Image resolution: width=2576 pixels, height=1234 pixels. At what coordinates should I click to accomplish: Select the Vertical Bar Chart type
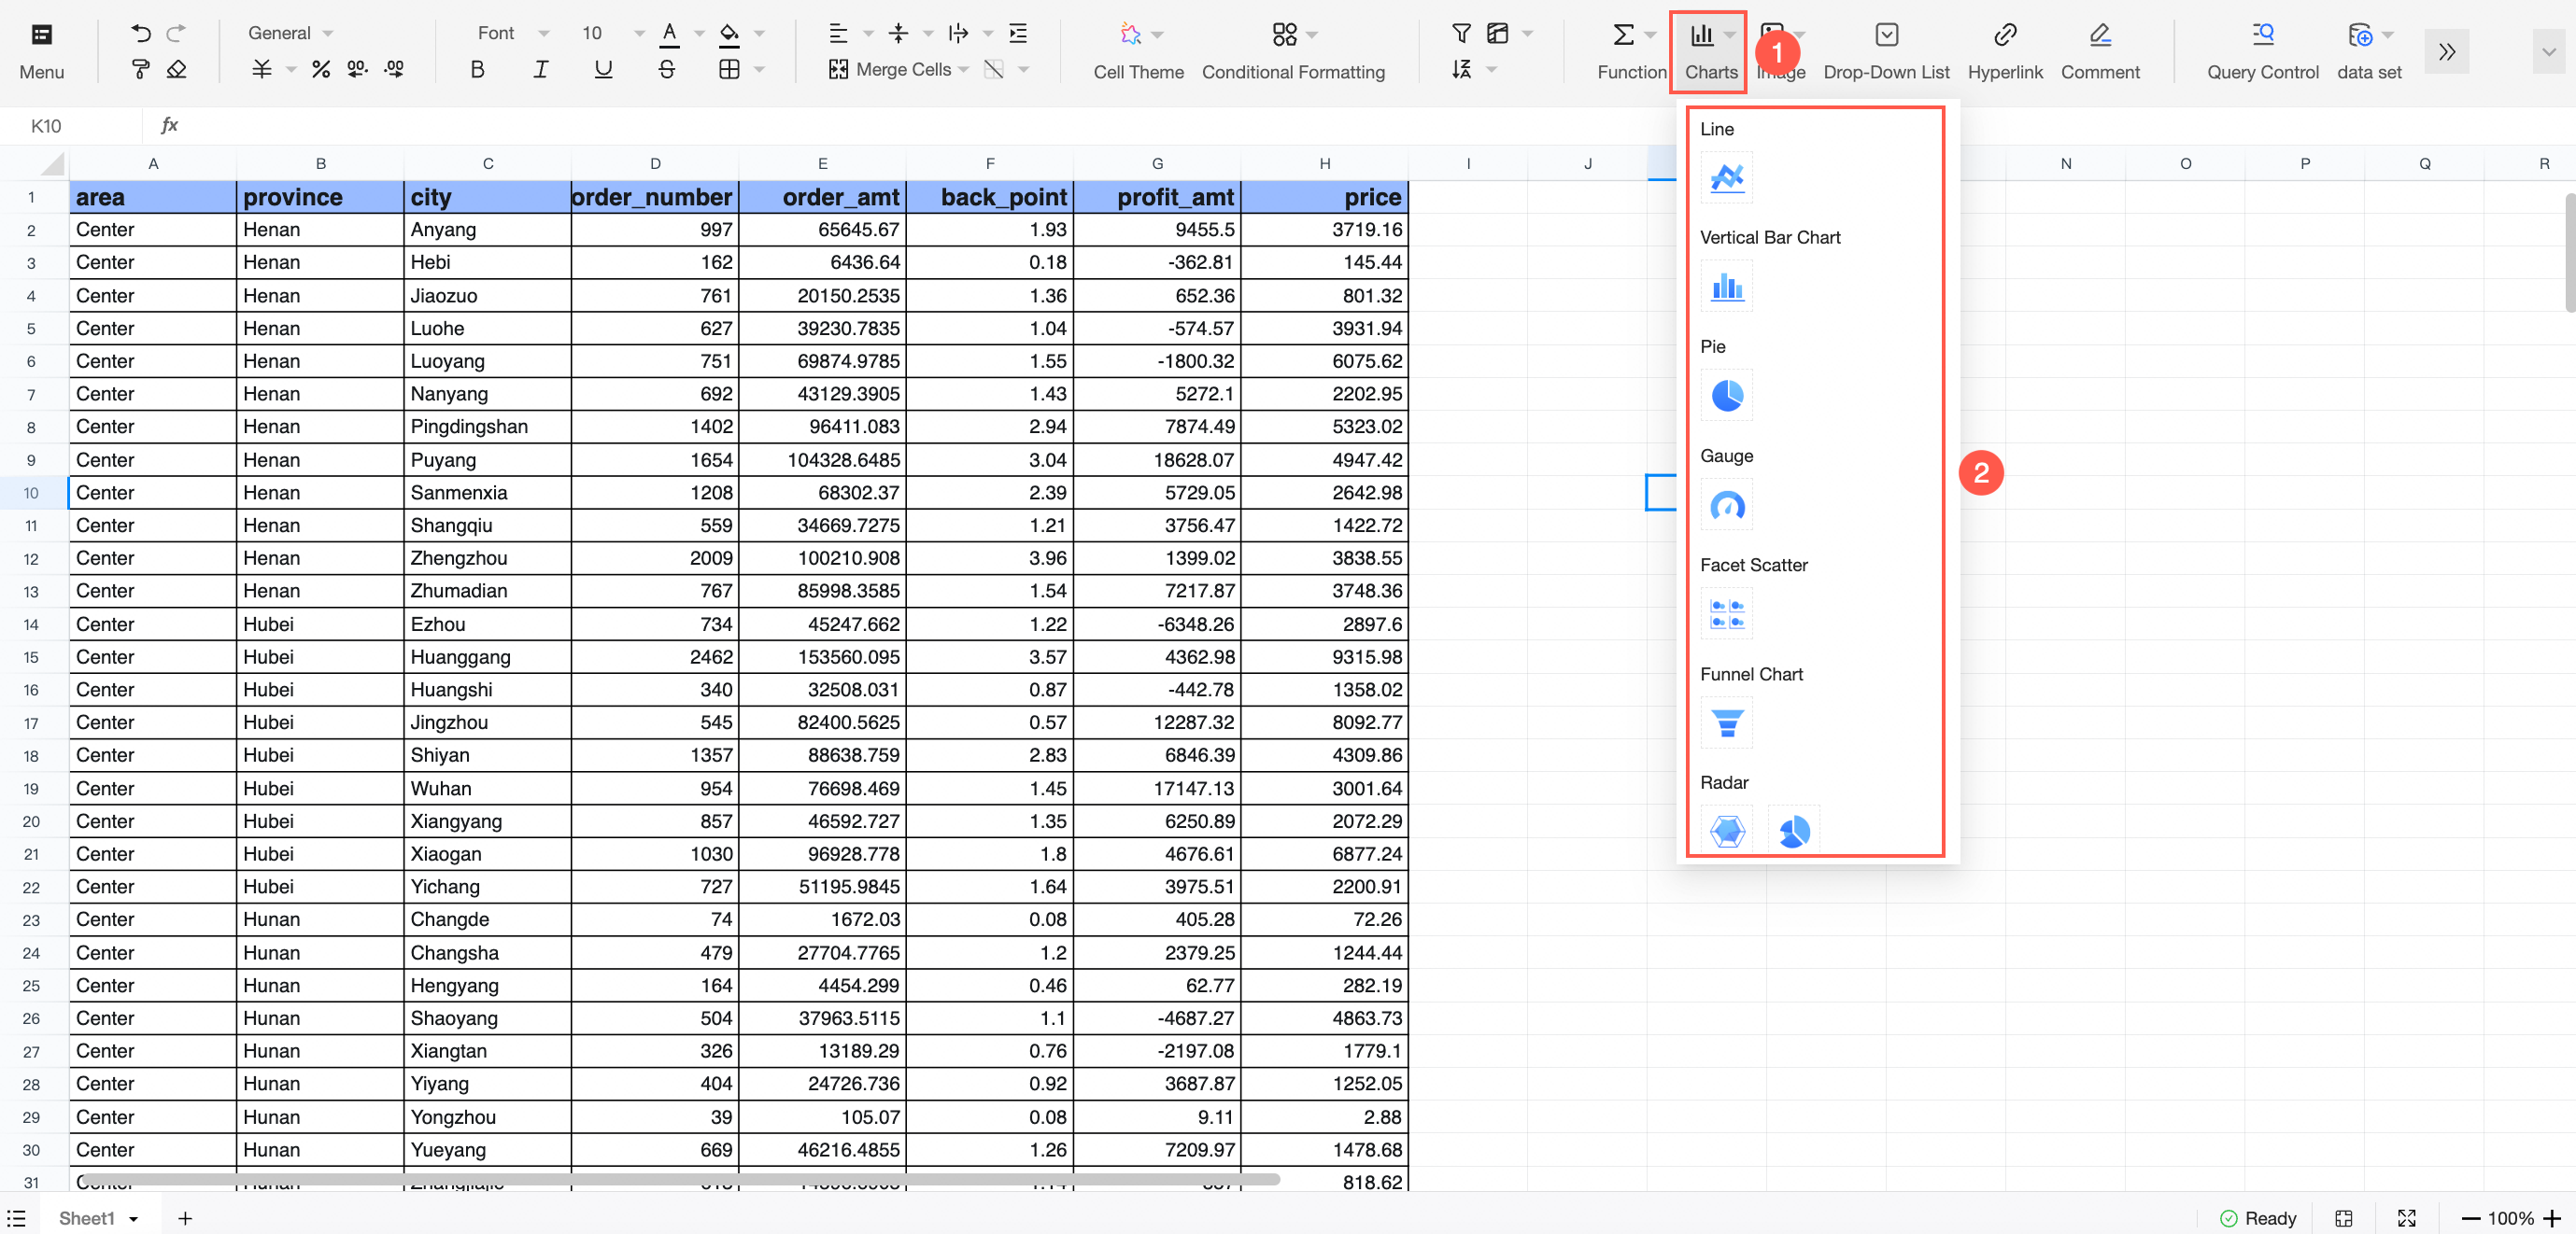click(x=1727, y=287)
